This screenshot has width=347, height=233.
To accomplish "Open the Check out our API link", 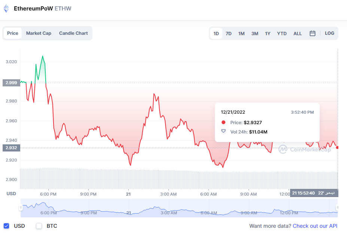I will tap(315, 226).
